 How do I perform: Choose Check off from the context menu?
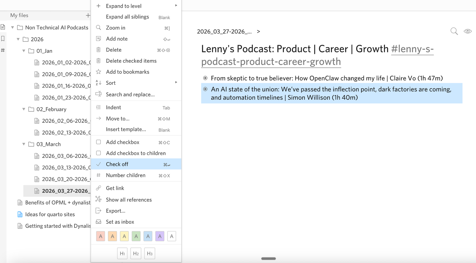coord(117,164)
